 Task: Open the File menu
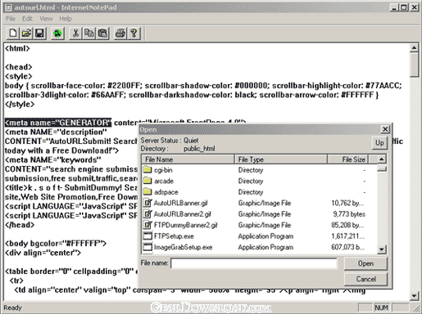11,19
